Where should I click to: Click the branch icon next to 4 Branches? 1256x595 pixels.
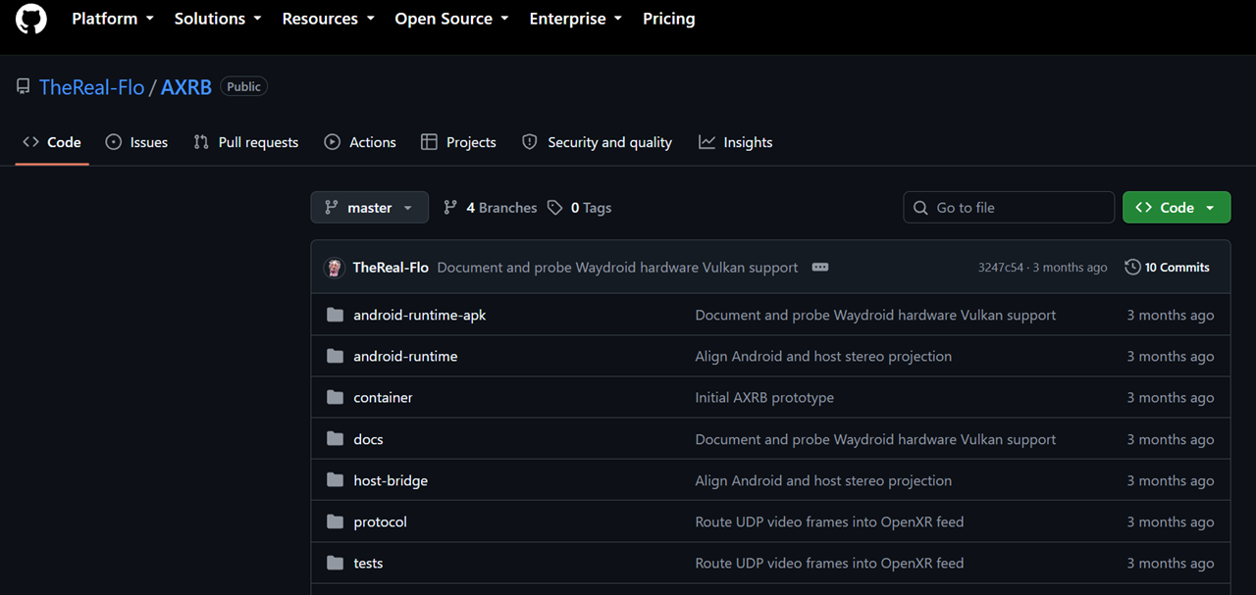[450, 207]
